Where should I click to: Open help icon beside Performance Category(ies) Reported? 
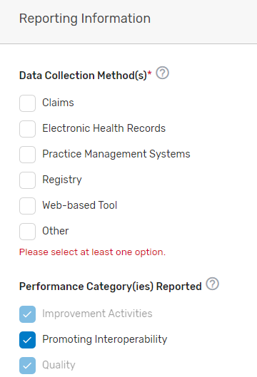tap(213, 284)
